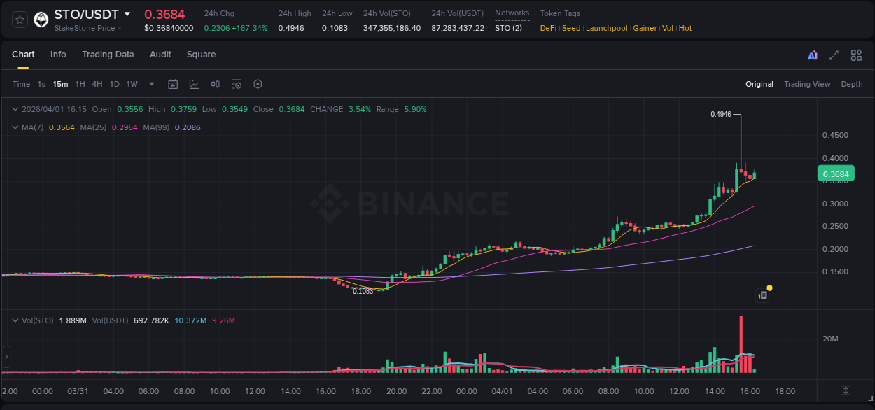Toggle the favorite star for STO/USDT
Screen dimensions: 875x410
pos(19,20)
